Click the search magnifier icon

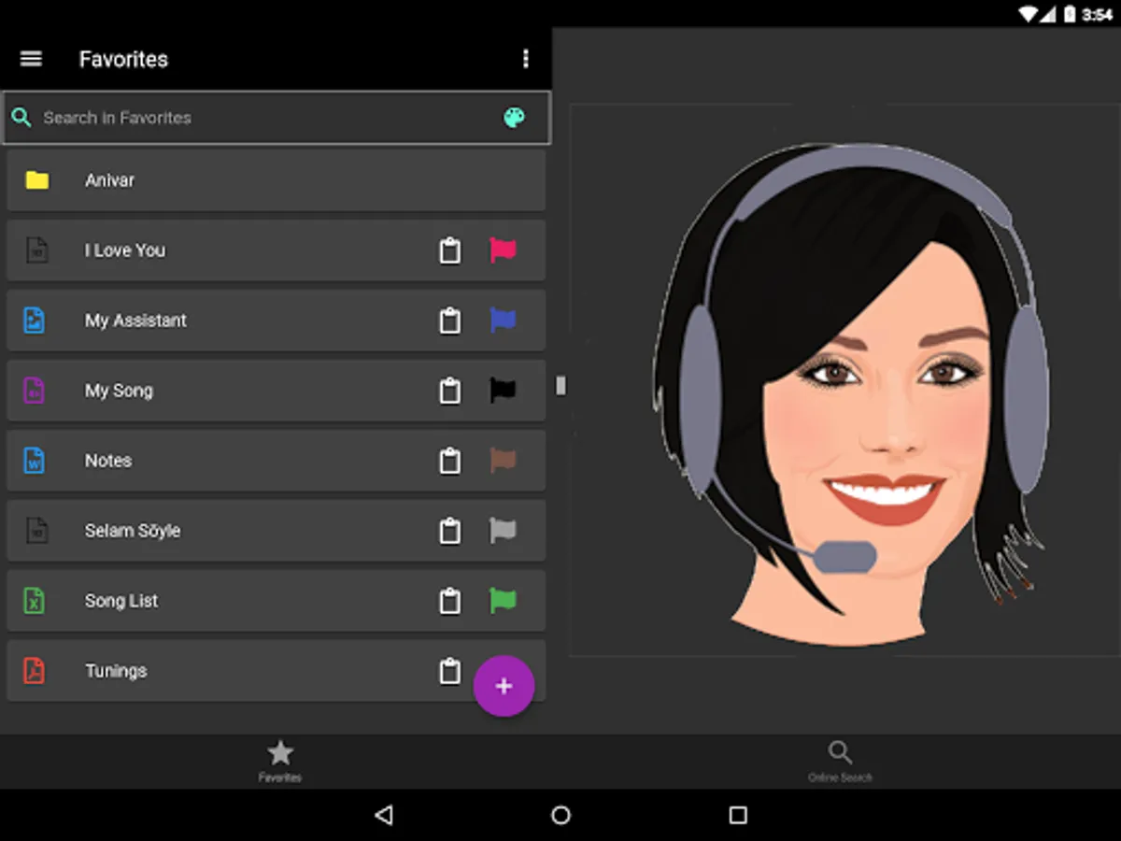pyautogui.click(x=21, y=118)
